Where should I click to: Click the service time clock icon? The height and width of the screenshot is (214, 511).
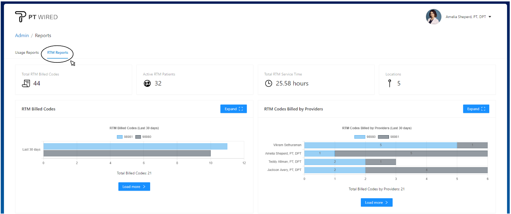coord(269,83)
